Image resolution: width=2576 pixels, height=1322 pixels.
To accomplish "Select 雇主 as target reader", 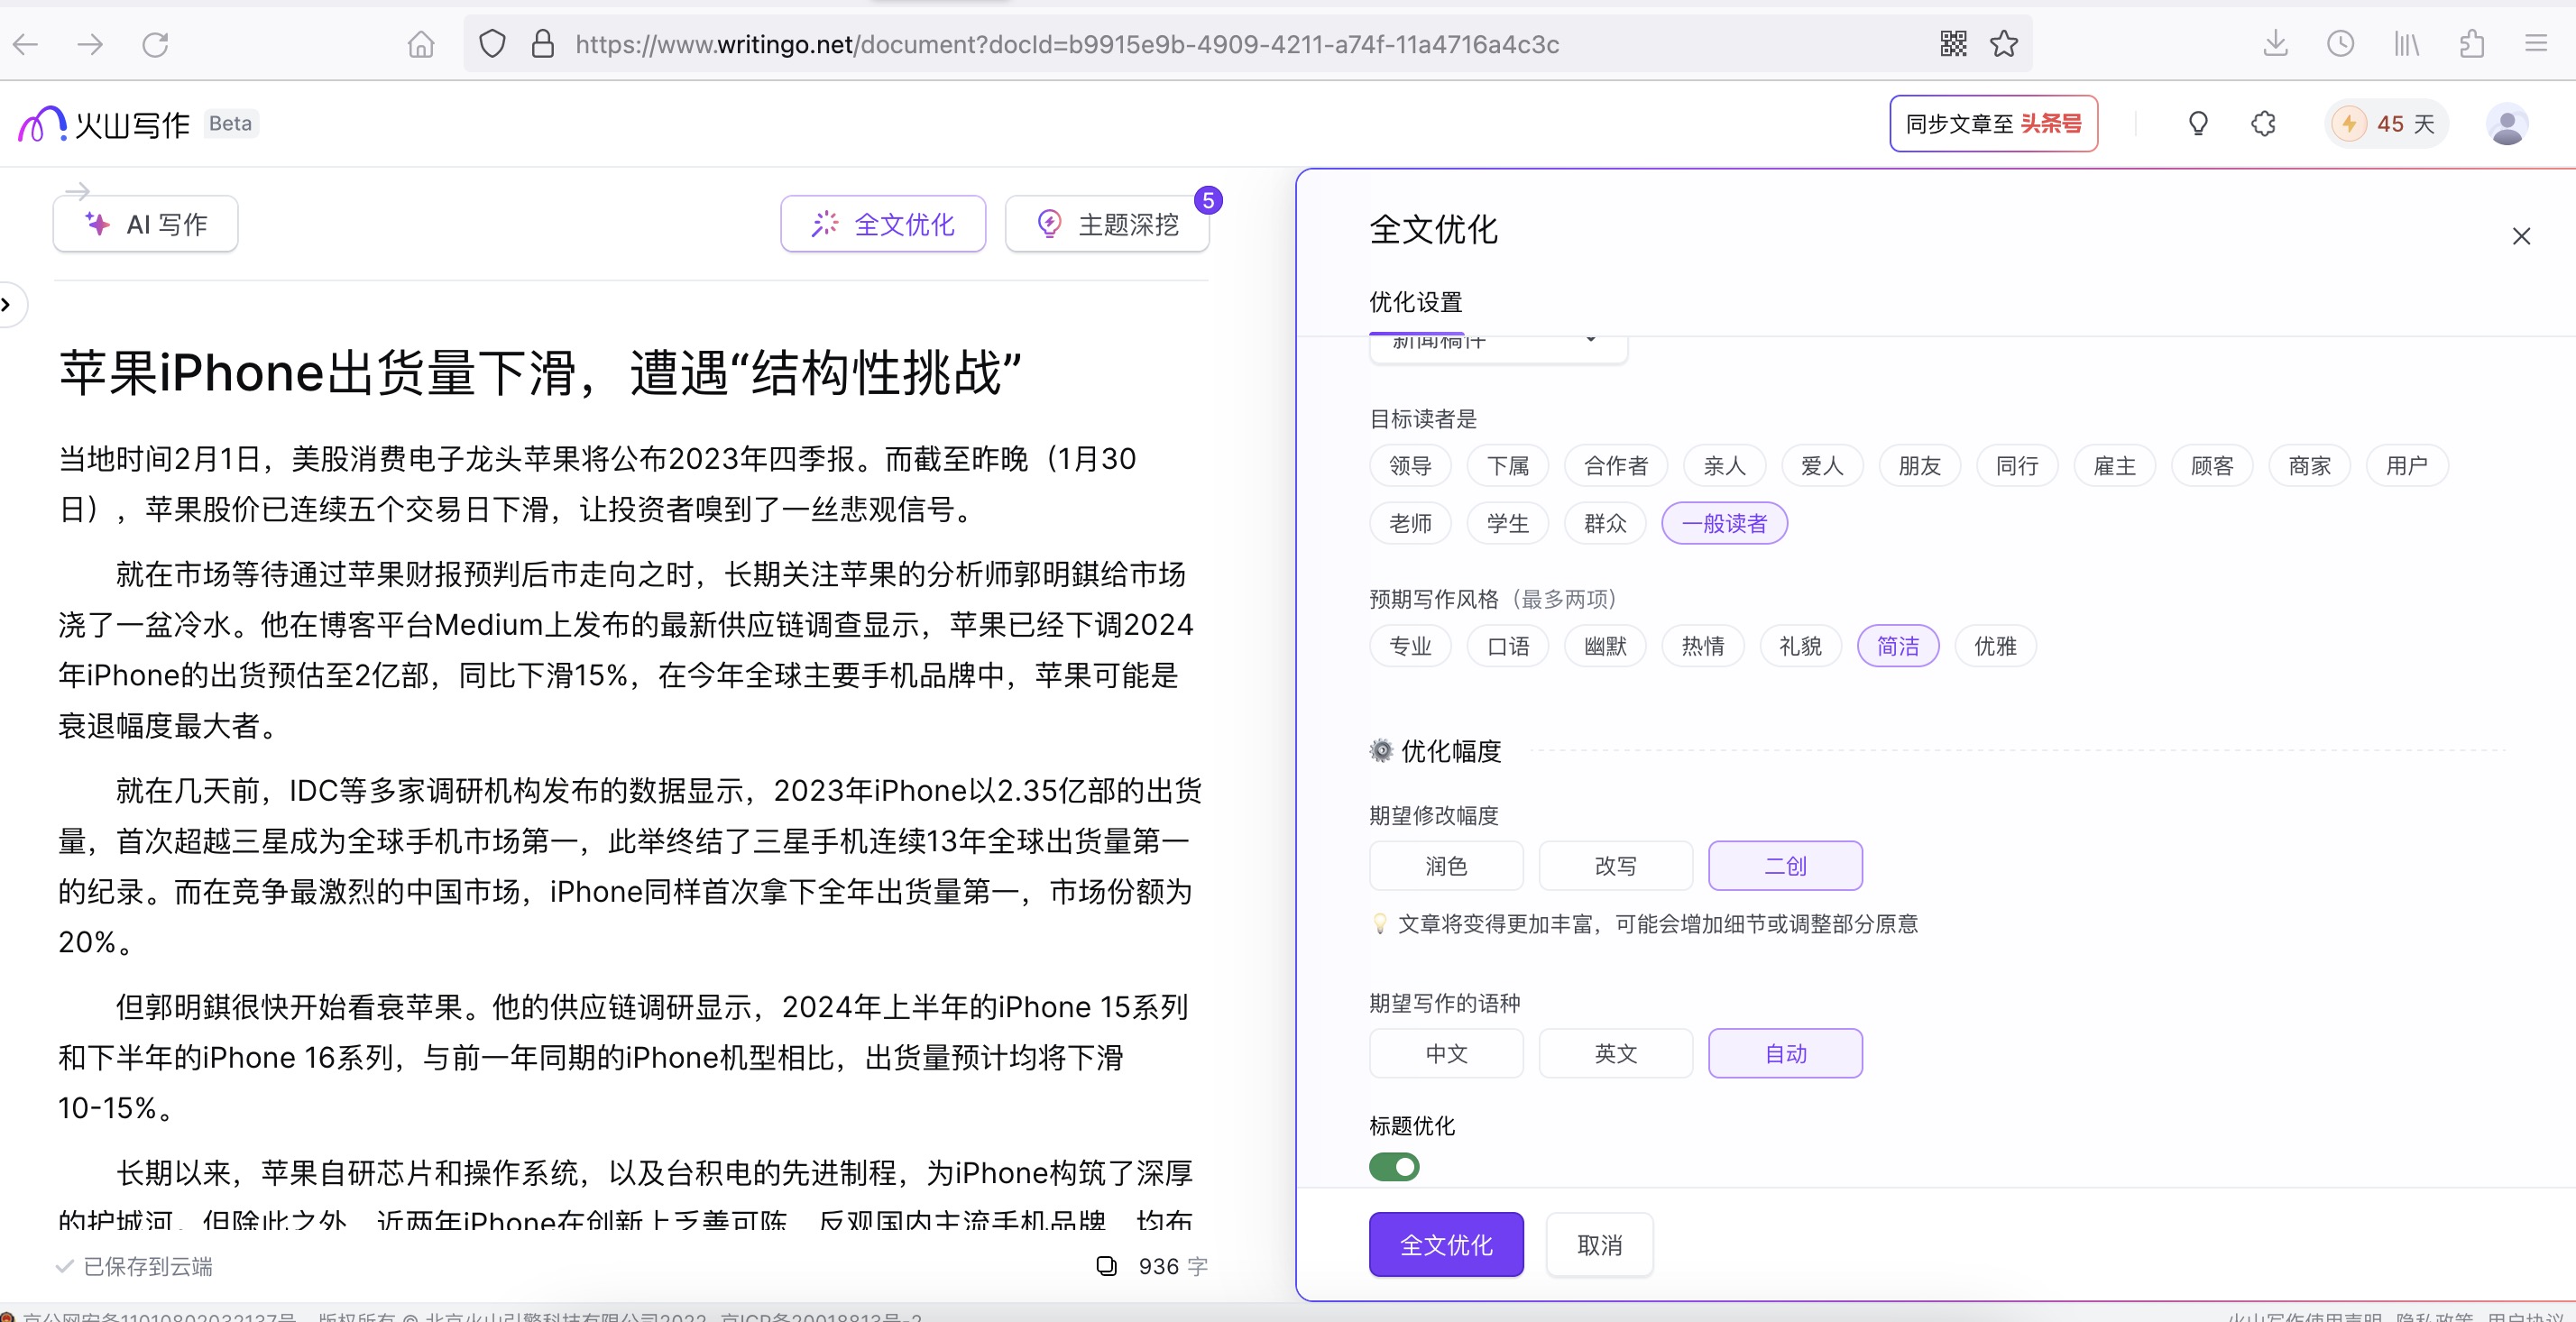I will 2114,465.
